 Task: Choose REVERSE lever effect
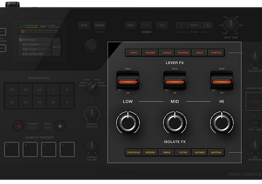tap(183, 53)
